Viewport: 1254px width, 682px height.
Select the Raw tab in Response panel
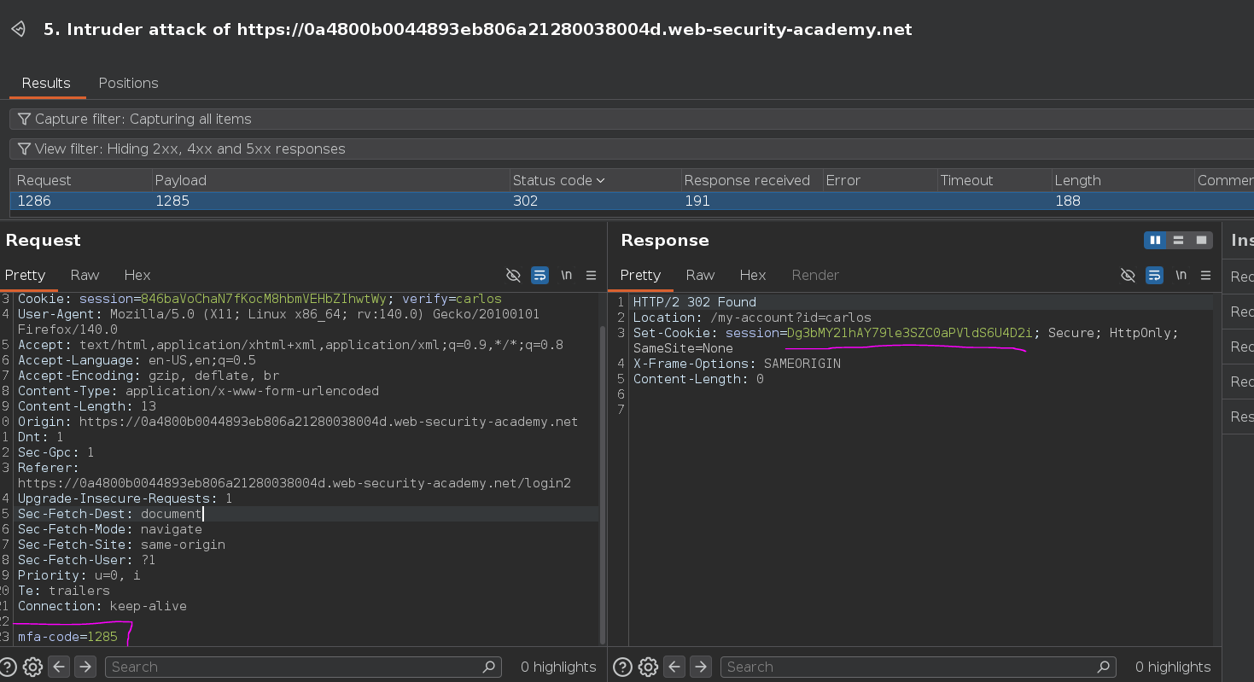(x=700, y=275)
